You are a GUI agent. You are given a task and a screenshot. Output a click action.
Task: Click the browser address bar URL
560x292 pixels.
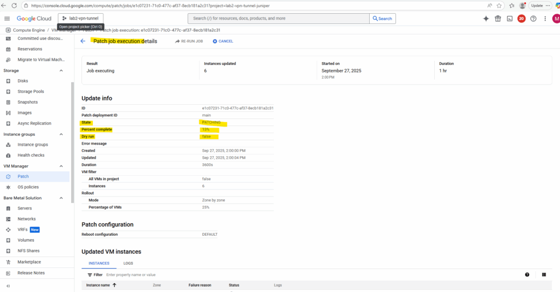click(150, 5)
